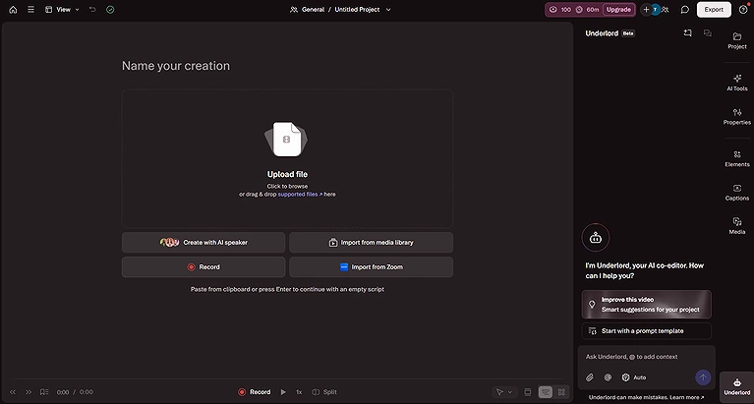Open the Properties sidebar tab
Screen dimensions: 754x404
[737, 116]
